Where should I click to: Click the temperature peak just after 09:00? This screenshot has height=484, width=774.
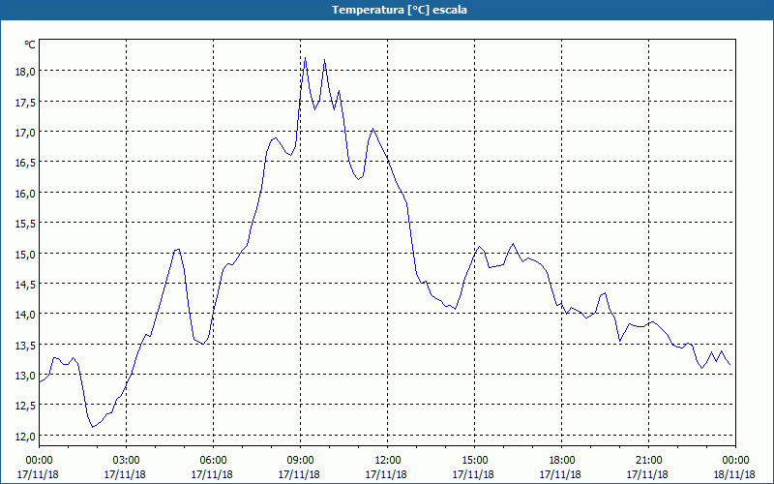pos(305,58)
